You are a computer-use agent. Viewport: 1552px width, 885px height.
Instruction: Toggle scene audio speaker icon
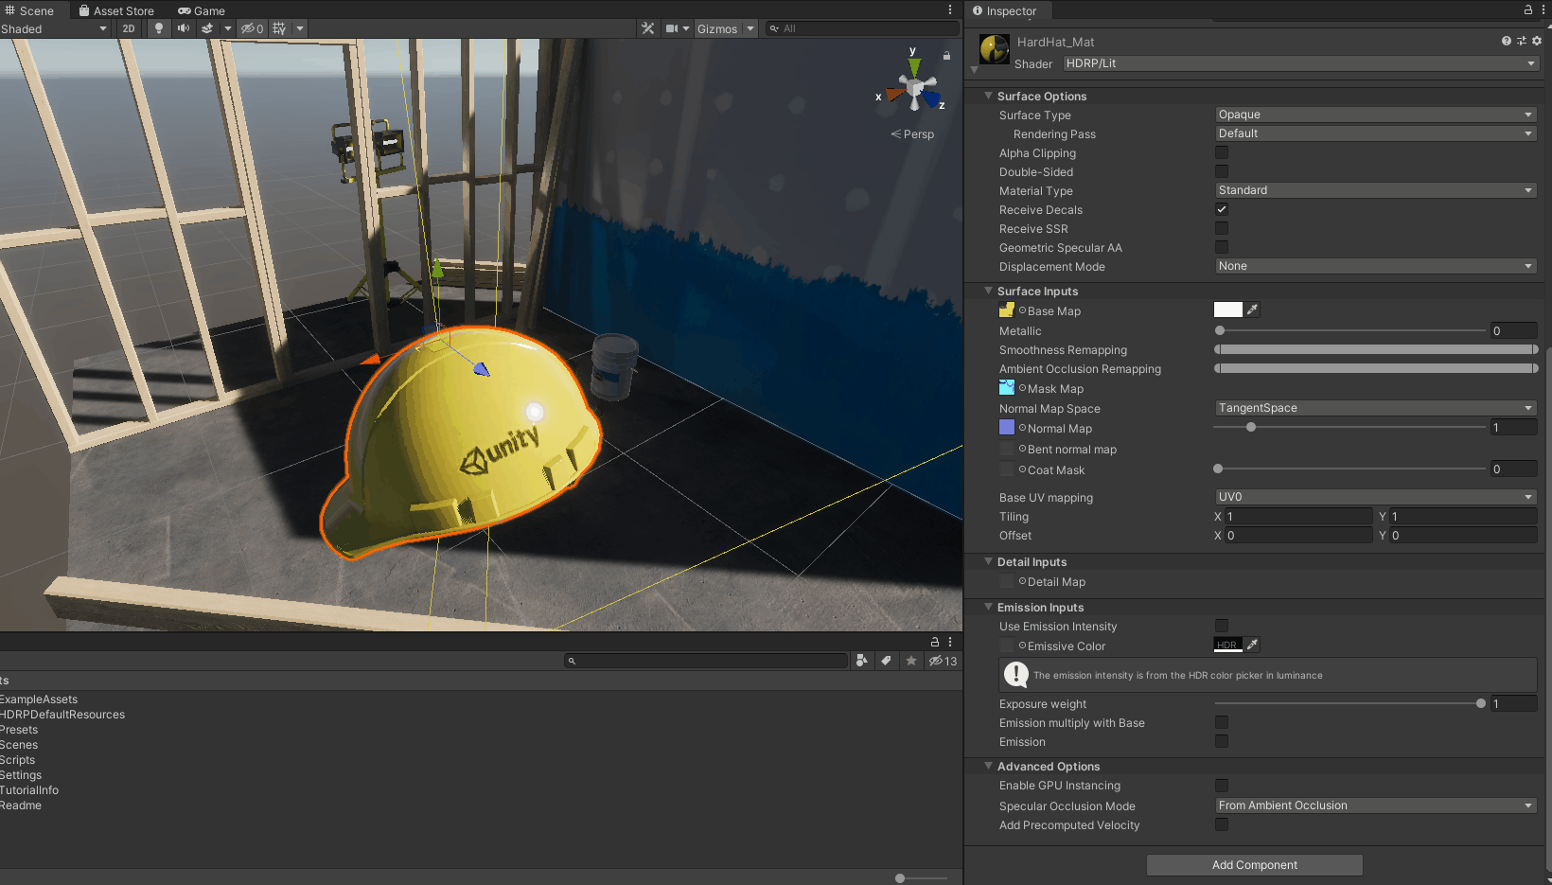(x=183, y=28)
